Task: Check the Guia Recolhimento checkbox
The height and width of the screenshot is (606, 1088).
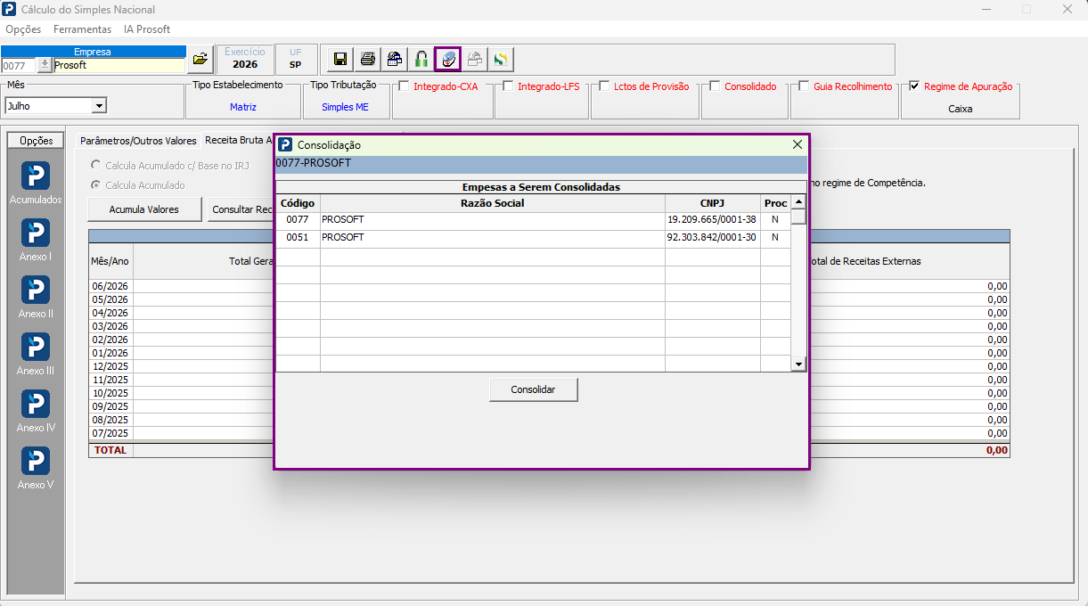Action: (x=804, y=86)
